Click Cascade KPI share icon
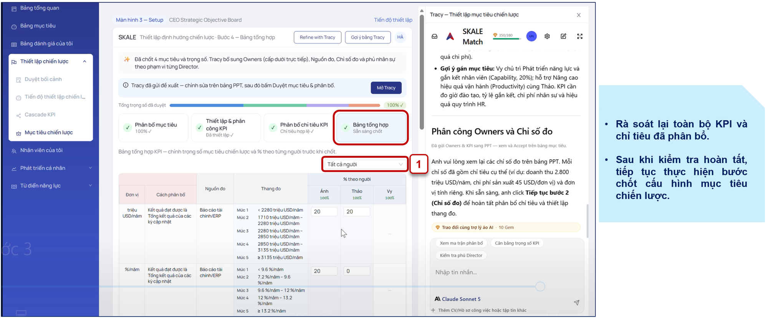768x318 pixels. (18, 115)
